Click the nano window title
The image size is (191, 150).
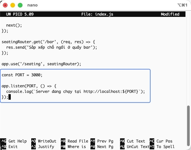(x=33, y=5)
